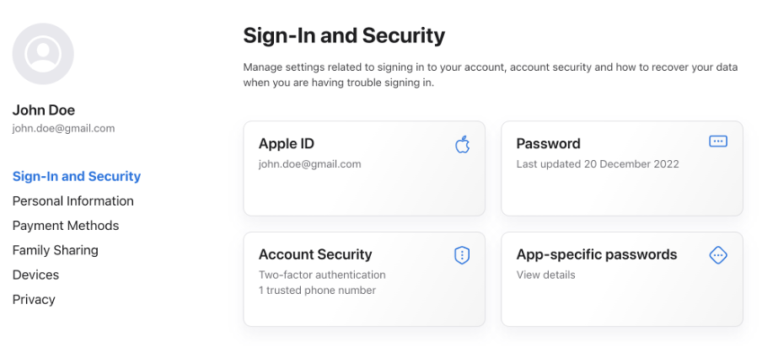Viewport: 762px width, 347px height.
Task: Click the John Doe account name
Action: [x=44, y=110]
